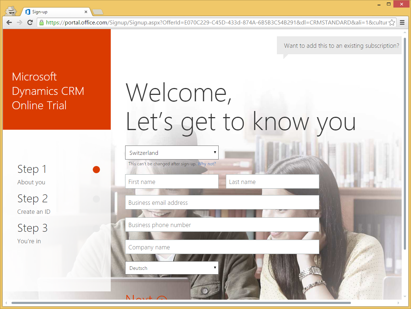The width and height of the screenshot is (411, 309).
Task: Click the scroll left arrow
Action: point(6,303)
